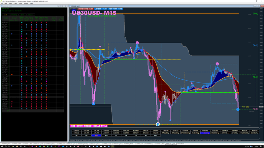Click the white arrow circle marker at chart bottom
Image resolution: width=264 pixels, height=148 pixels.
[x=158, y=124]
